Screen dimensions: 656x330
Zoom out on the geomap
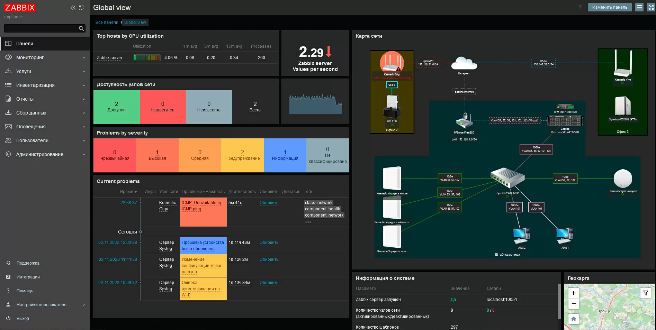tap(574, 304)
